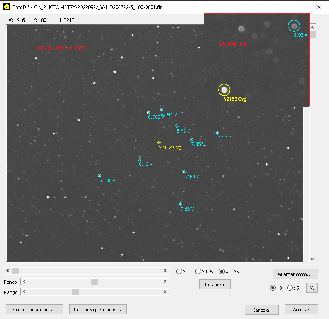Click the vertical scrollbar down arrow
The image size is (329, 319).
click(313, 259)
